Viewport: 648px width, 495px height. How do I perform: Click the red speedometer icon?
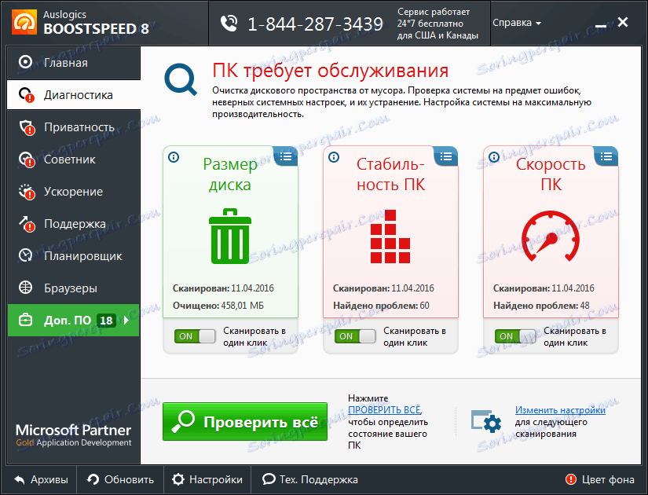click(551, 236)
